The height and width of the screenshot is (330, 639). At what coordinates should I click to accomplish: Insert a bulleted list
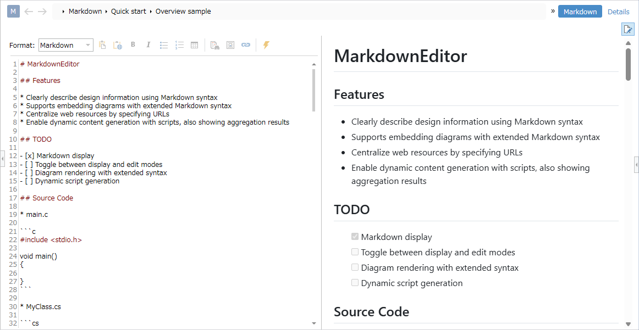click(164, 45)
